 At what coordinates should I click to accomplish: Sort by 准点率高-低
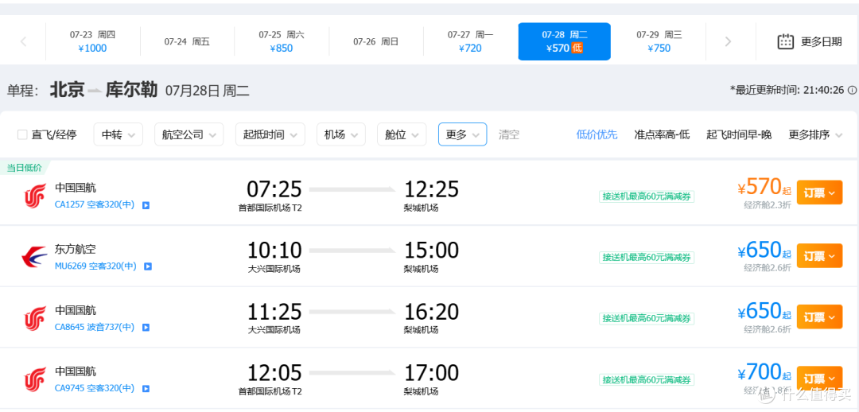tap(662, 134)
